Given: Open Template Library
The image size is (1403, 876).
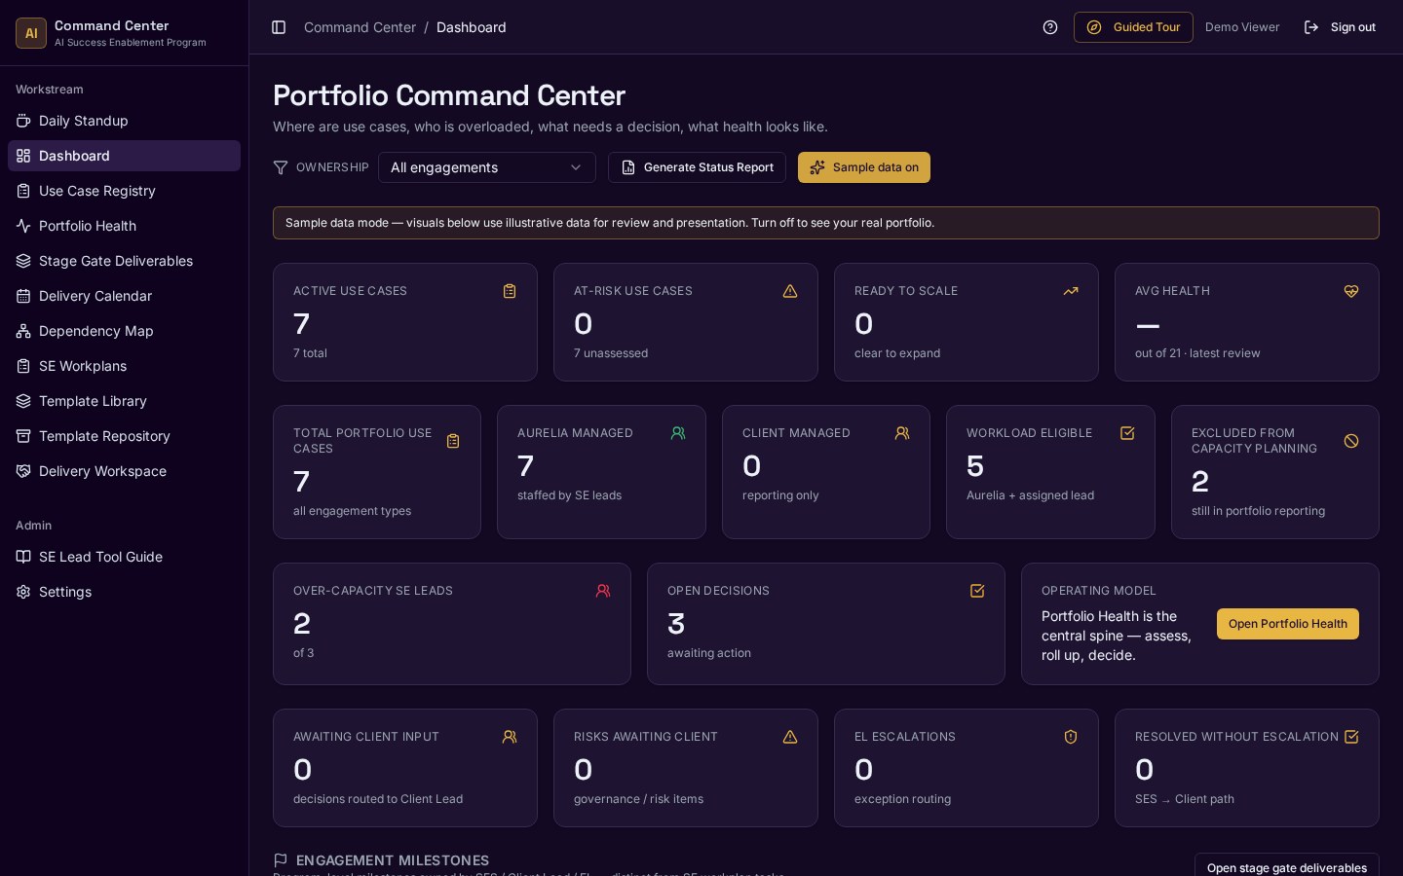Looking at the screenshot, I should click(x=124, y=401).
